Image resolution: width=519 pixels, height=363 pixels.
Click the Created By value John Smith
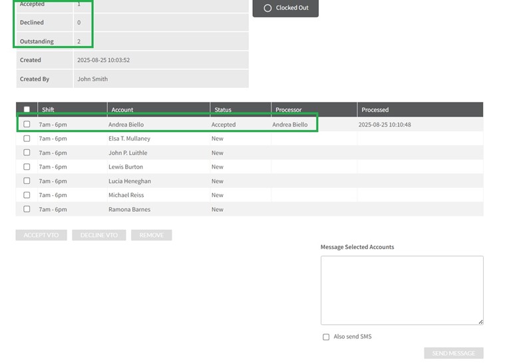[x=92, y=79]
